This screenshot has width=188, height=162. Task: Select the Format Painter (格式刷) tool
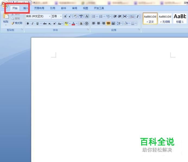point(17,23)
